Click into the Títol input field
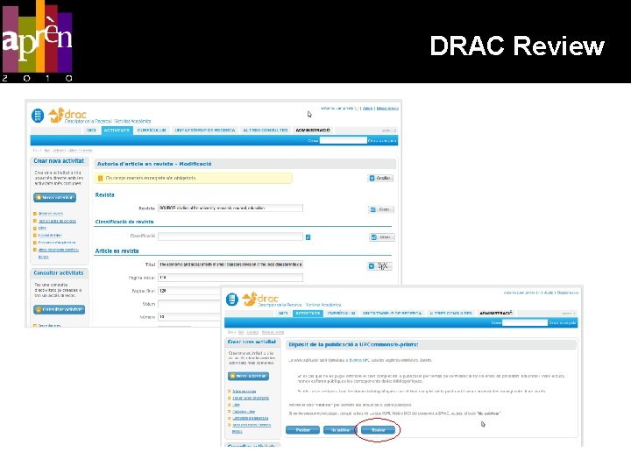Viewport: 631px width, 473px height. click(x=230, y=265)
